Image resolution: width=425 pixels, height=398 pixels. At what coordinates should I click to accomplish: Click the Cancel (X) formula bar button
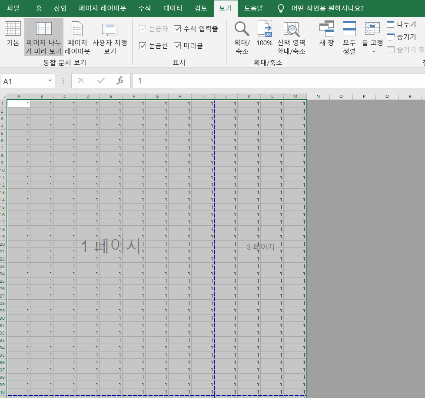(81, 80)
